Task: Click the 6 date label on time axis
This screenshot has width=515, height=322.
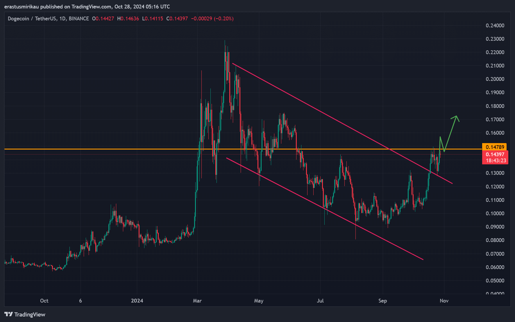Action: (81, 301)
